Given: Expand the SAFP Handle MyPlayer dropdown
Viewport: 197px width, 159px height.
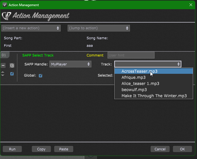Looking at the screenshot, I should pyautogui.click(x=70, y=64).
